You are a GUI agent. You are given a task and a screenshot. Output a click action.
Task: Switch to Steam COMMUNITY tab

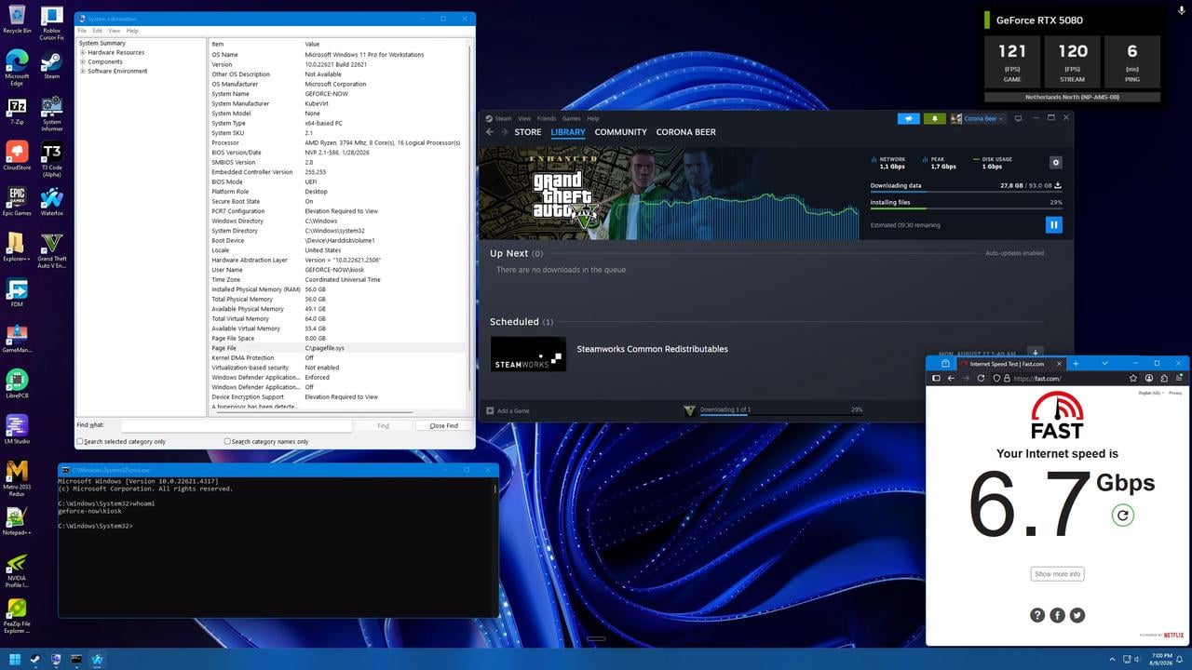[x=620, y=132]
